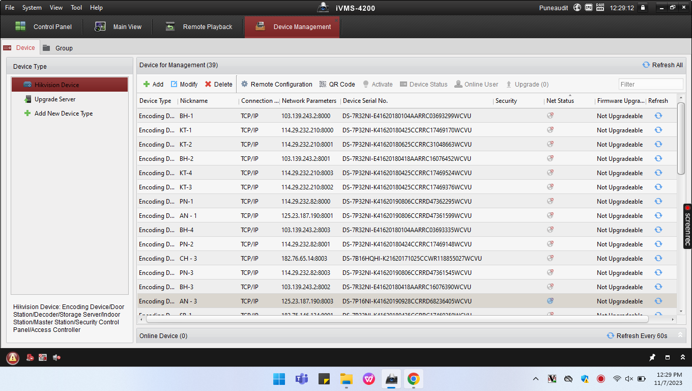Open the Help menu

click(x=96, y=8)
